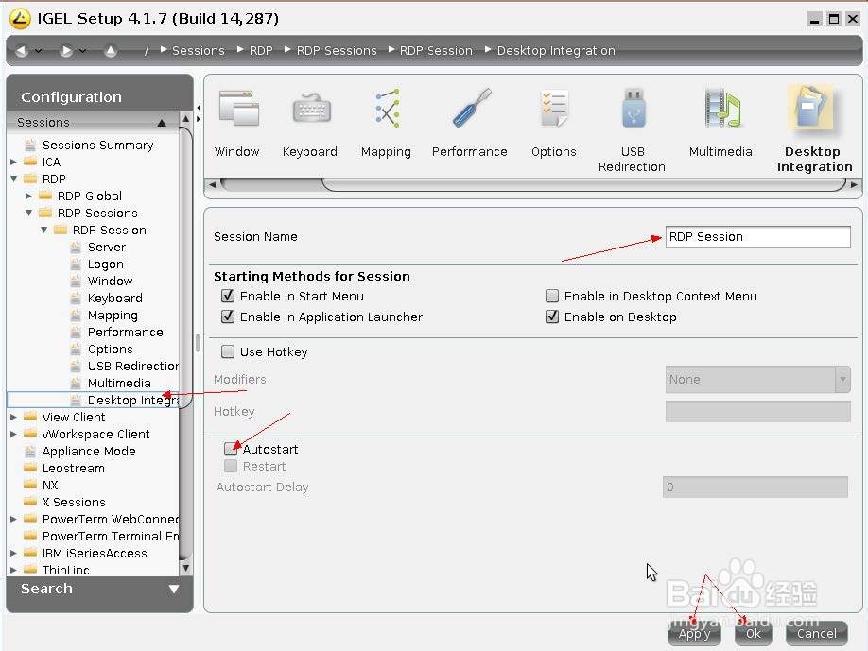868x651 pixels.
Task: Open the USB Redirection icon
Action: pos(634,108)
